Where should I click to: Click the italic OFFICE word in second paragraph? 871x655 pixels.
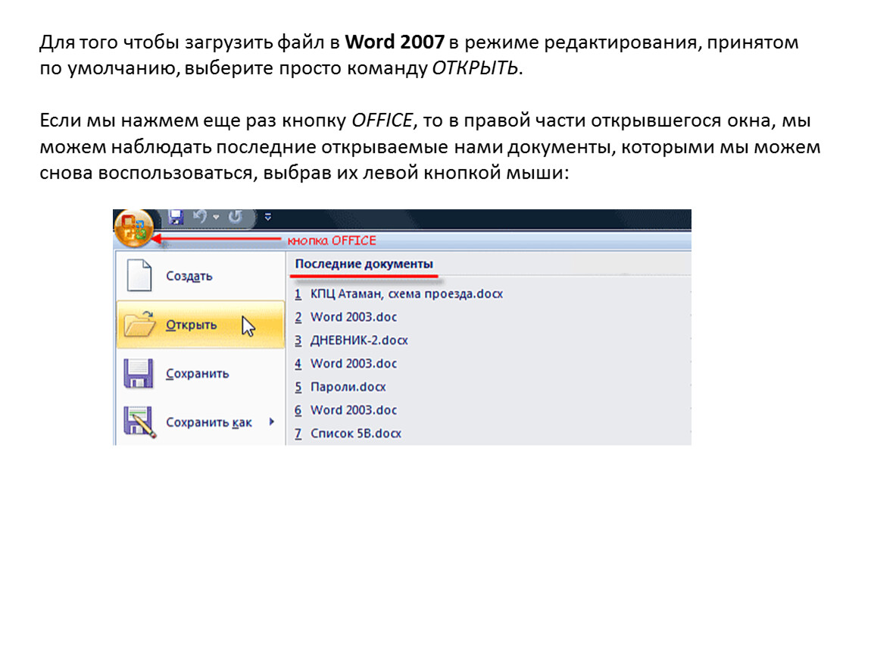pos(382,121)
